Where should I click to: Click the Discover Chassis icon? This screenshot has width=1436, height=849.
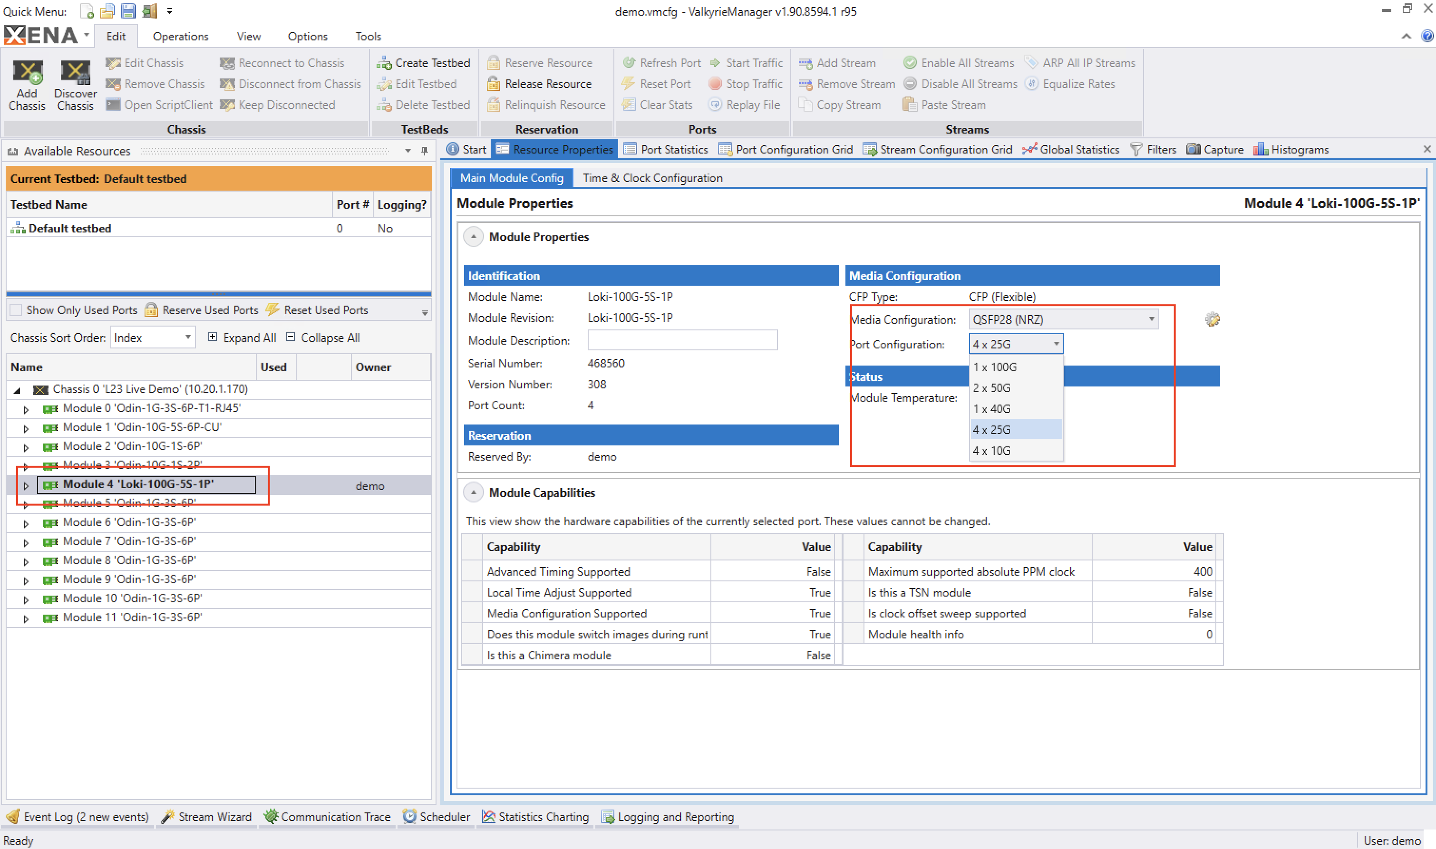pos(75,73)
